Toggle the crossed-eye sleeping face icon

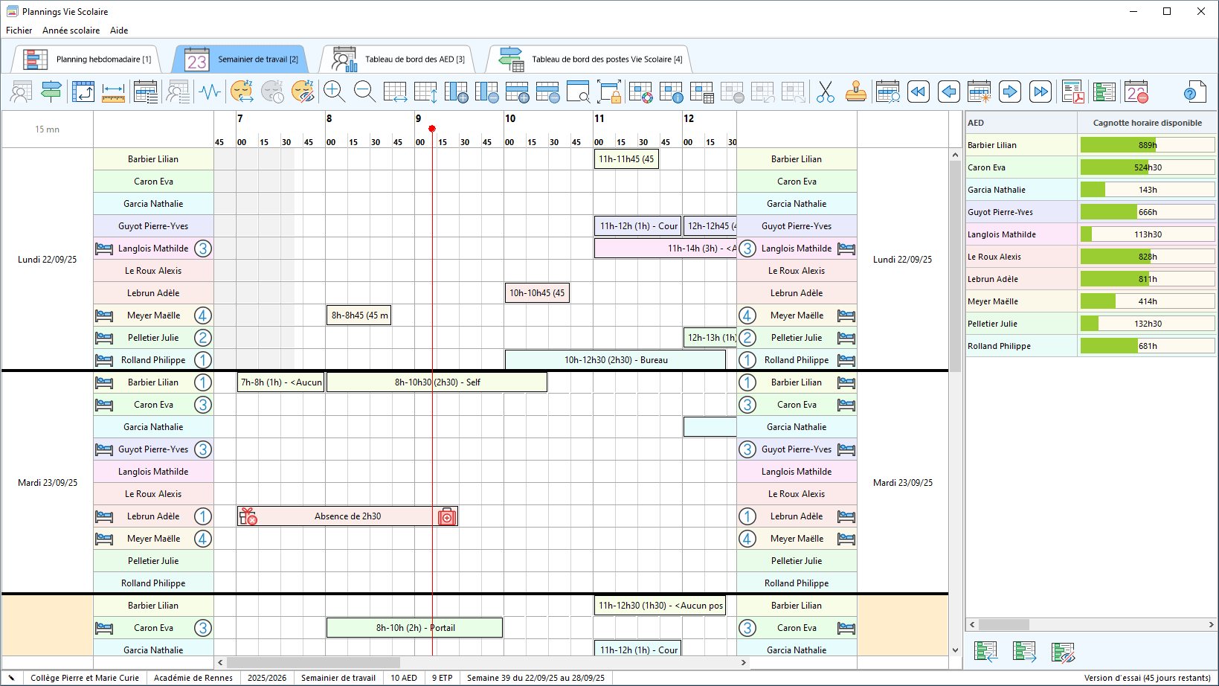coord(303,92)
